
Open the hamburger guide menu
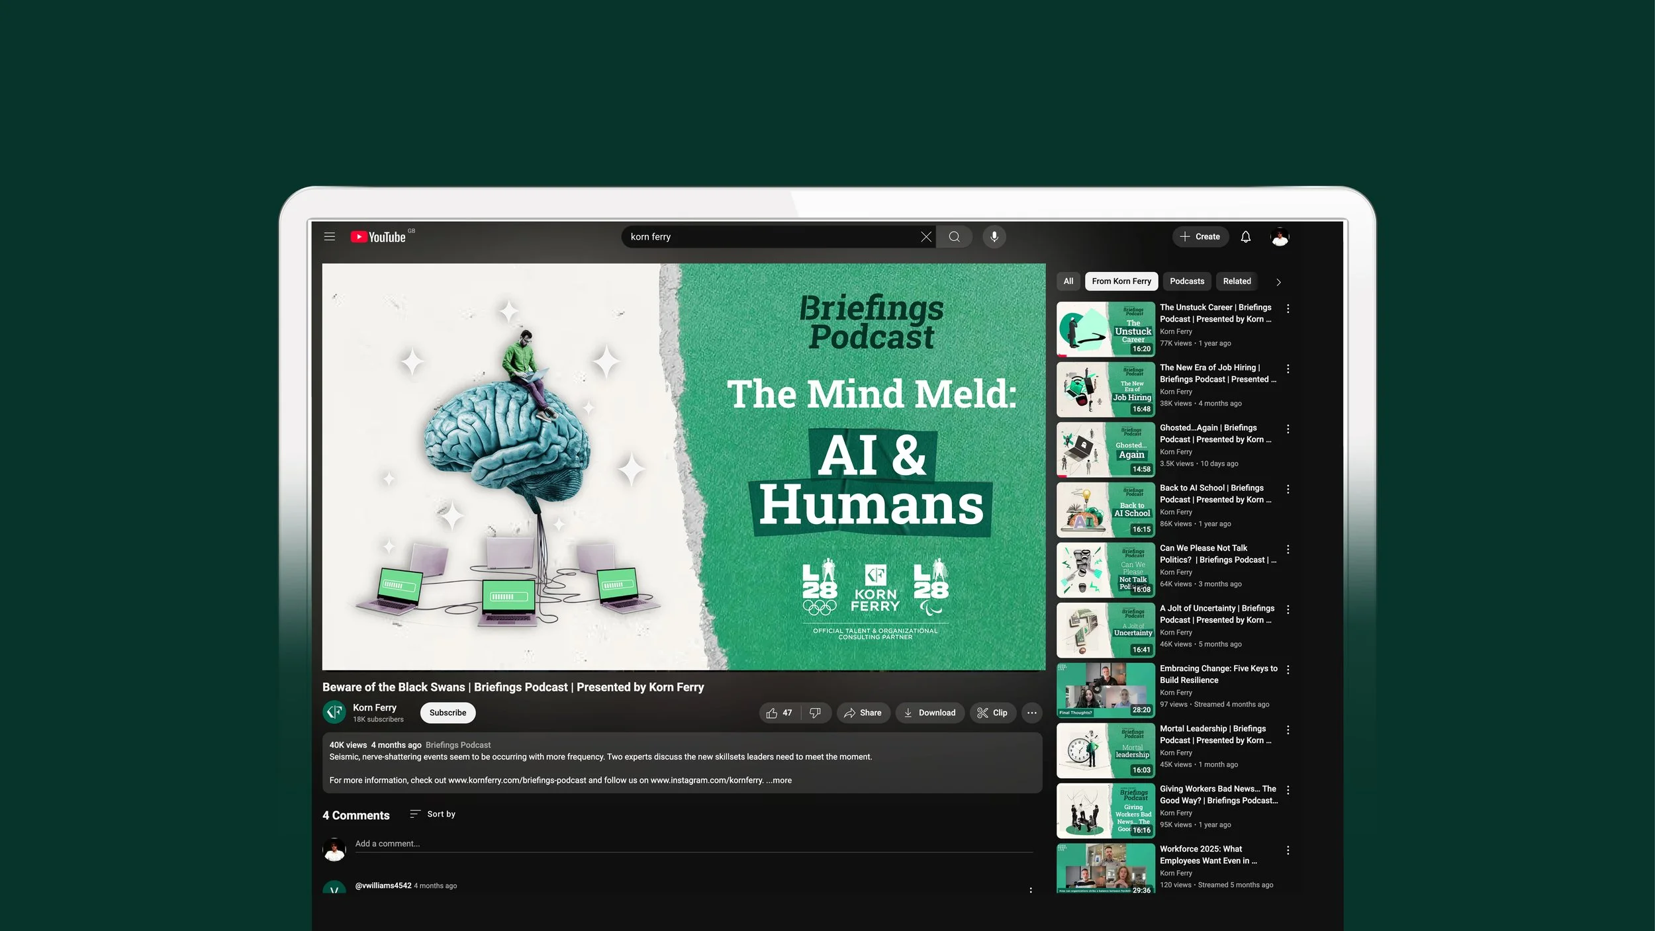(x=329, y=237)
